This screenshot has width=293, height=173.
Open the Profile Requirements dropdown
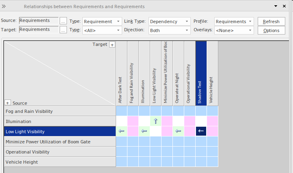click(x=234, y=21)
